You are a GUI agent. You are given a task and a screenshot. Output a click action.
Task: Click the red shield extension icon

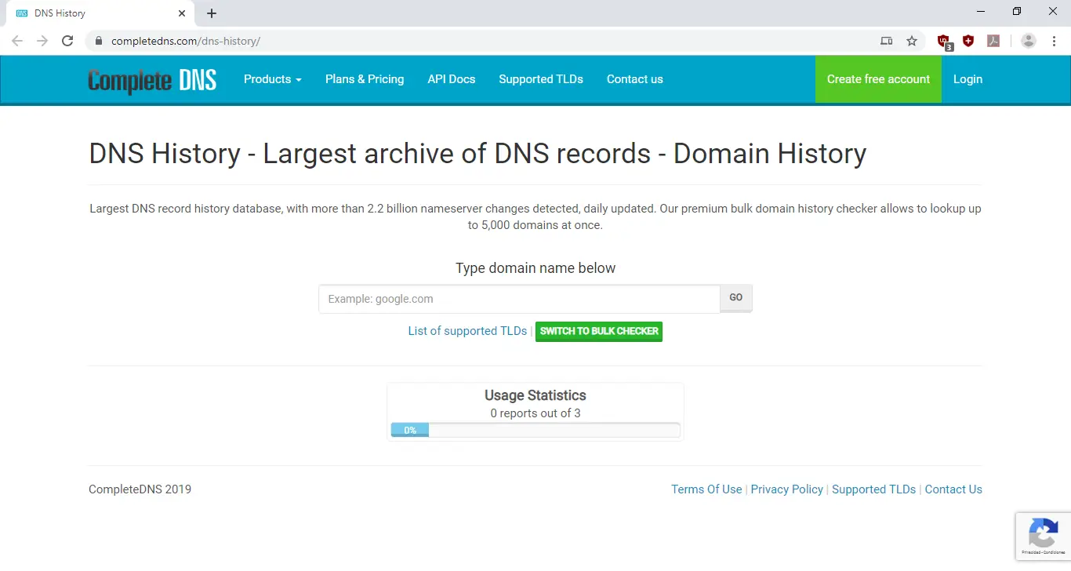[x=968, y=41]
